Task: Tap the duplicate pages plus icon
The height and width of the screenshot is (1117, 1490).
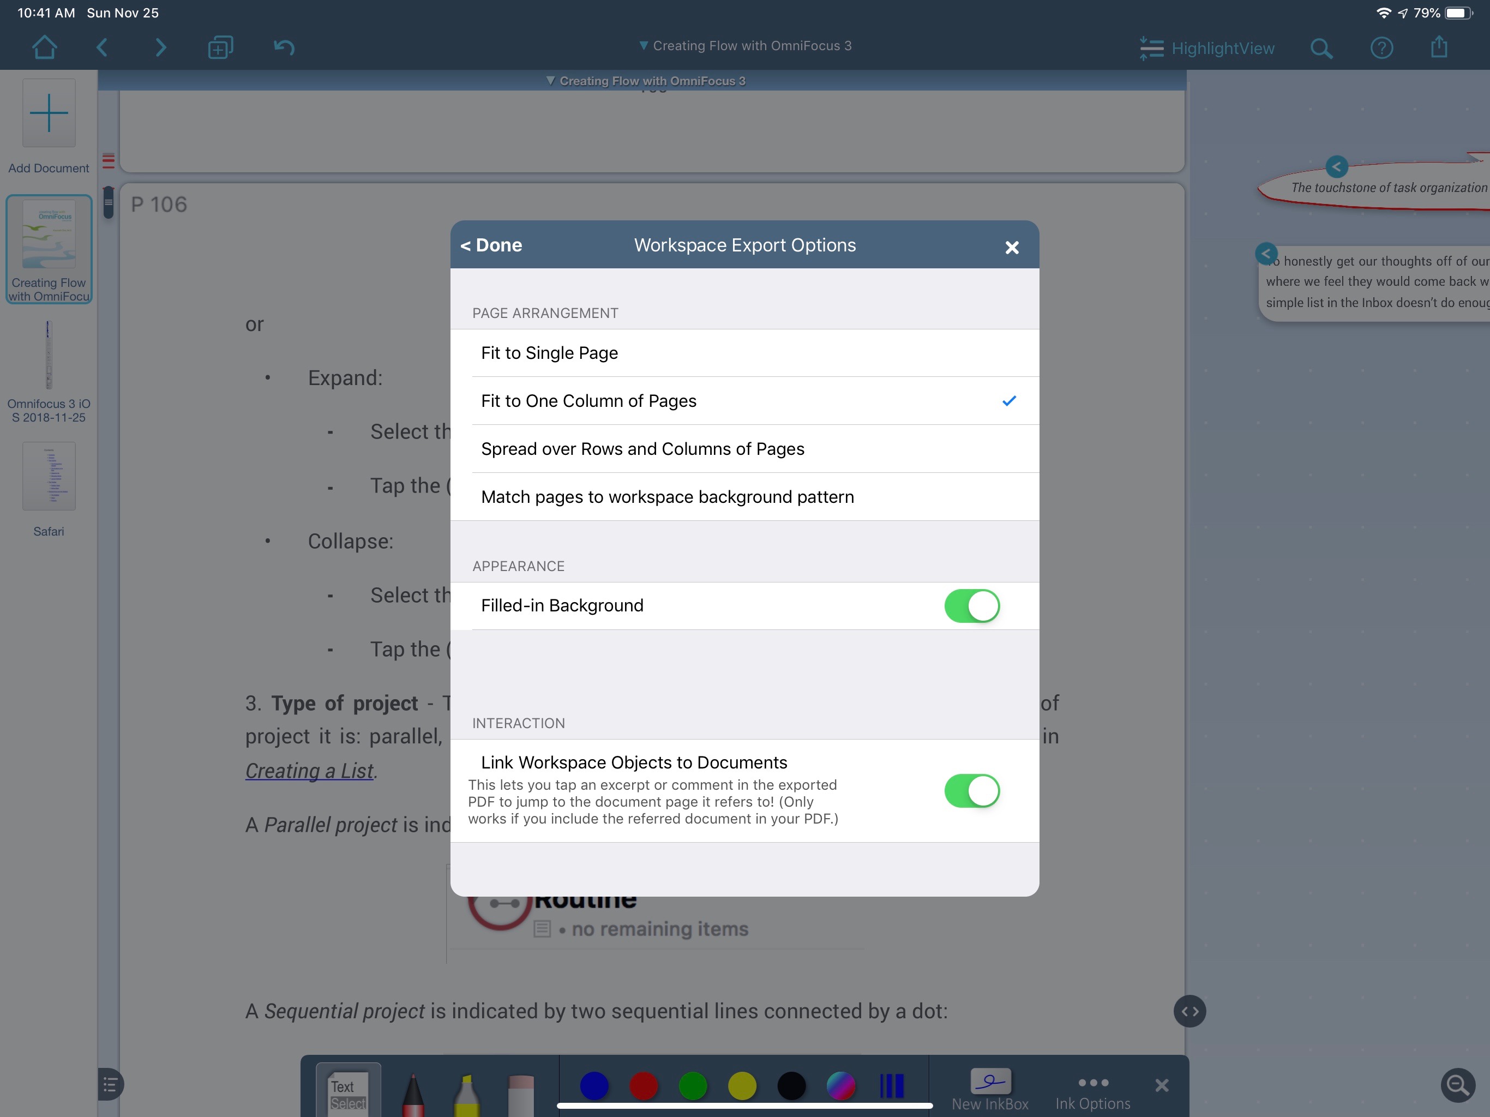Action: pos(220,48)
